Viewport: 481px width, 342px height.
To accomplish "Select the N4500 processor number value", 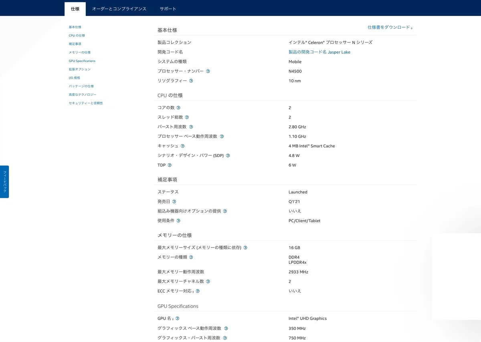I will tap(295, 71).
